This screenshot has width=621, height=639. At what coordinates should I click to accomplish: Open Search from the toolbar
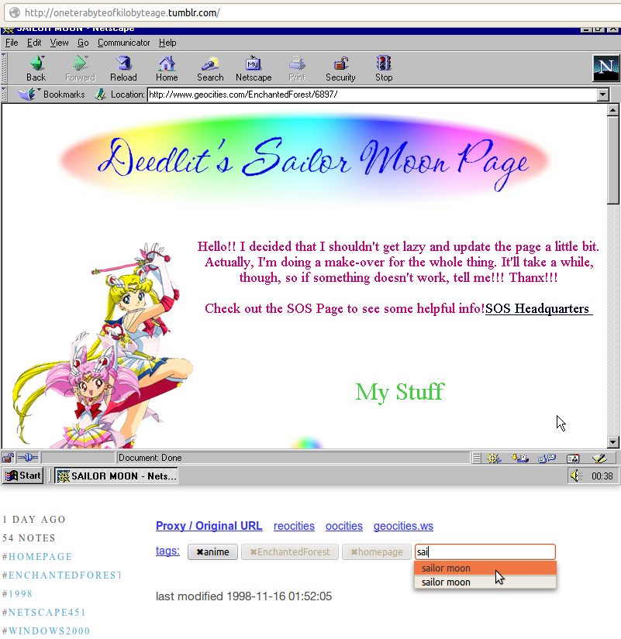(210, 68)
